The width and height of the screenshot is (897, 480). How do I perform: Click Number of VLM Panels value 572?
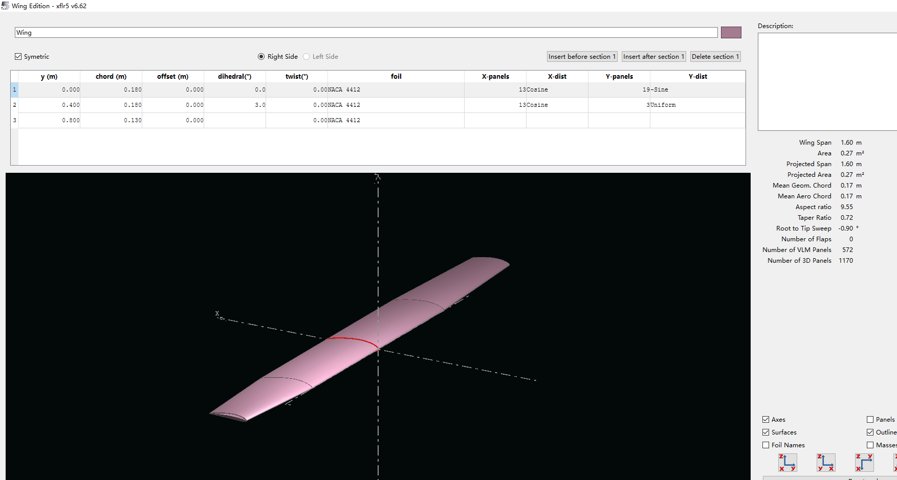847,250
